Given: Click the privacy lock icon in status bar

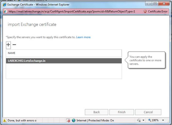Looking at the screenshot, I should (139, 120).
